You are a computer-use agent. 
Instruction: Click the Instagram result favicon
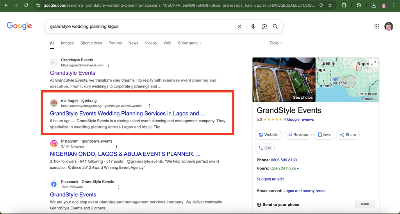(54, 144)
